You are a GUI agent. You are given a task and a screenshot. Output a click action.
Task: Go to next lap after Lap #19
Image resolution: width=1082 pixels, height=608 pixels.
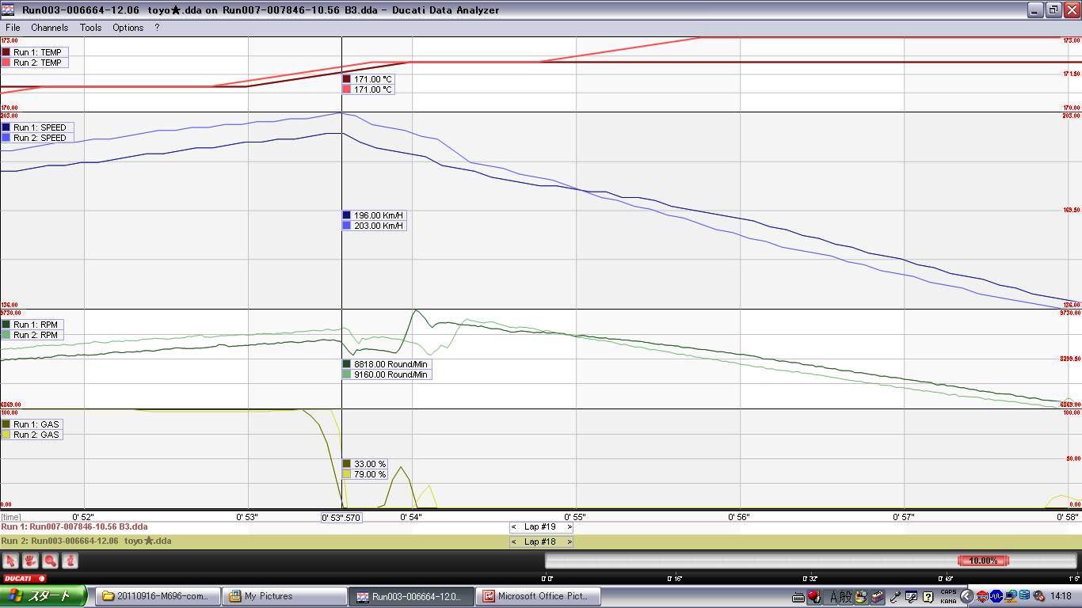click(x=569, y=527)
